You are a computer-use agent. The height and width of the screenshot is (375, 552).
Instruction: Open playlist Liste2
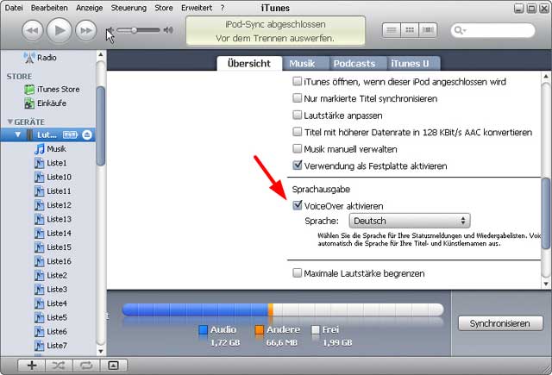click(50, 276)
